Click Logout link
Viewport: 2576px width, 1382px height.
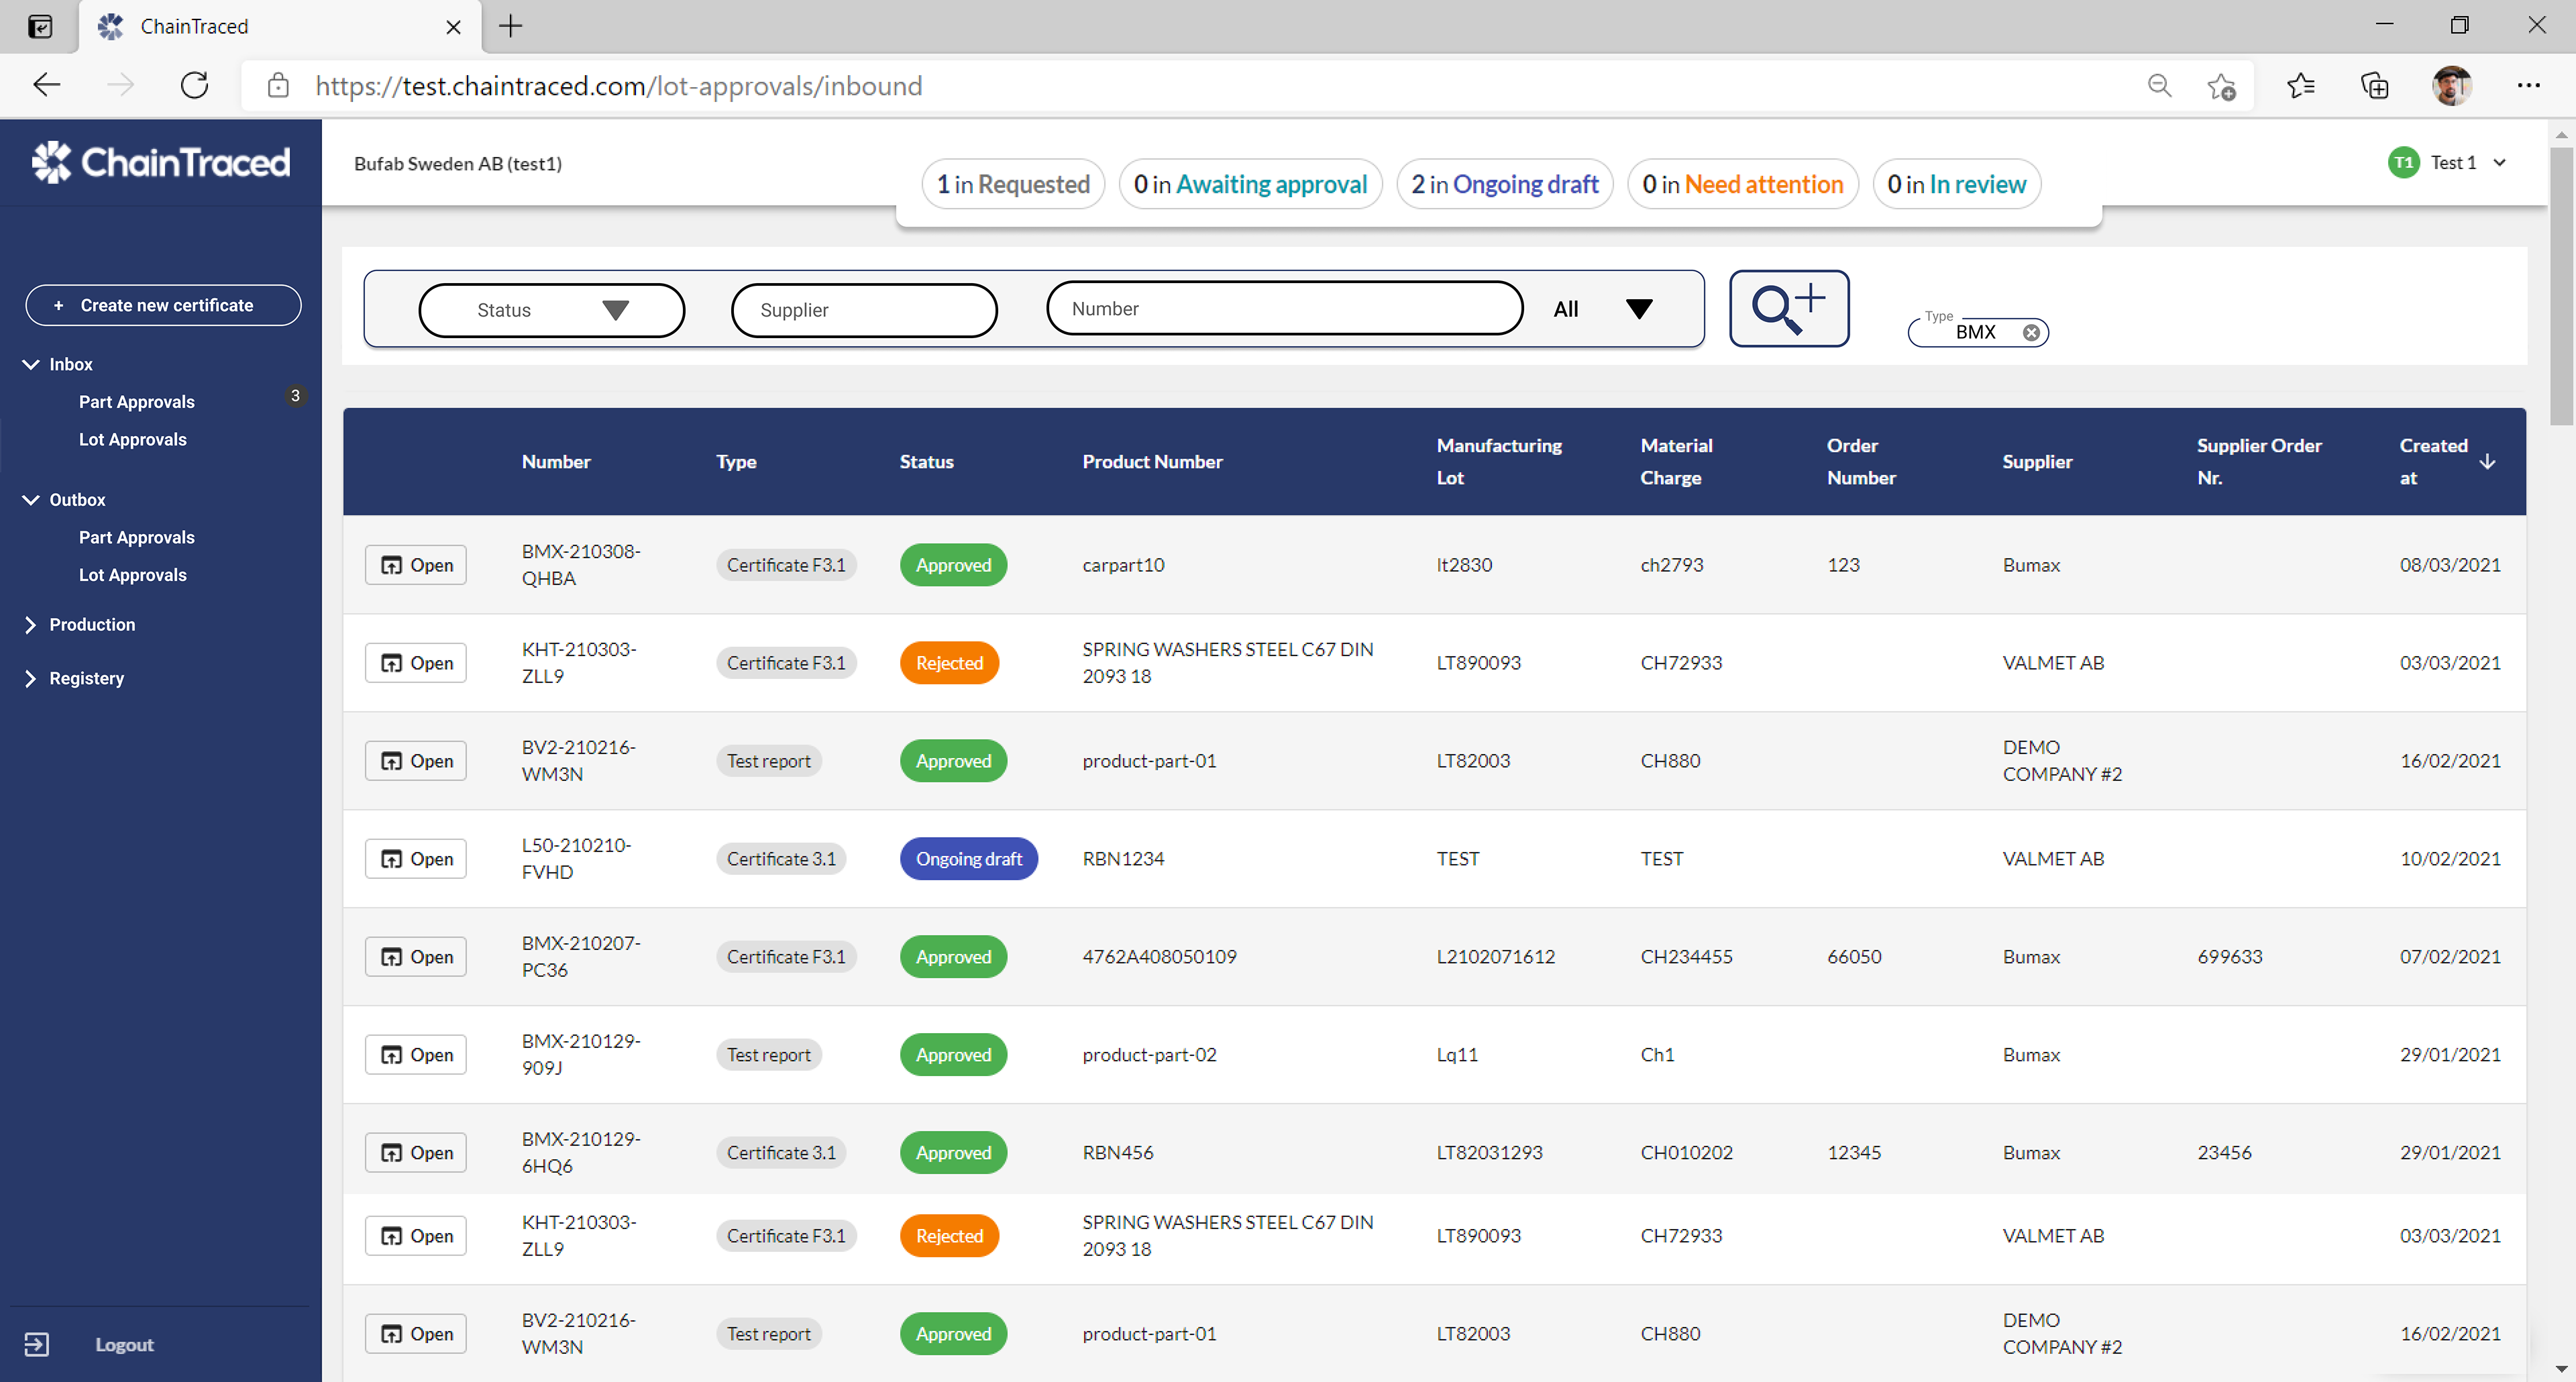tap(124, 1345)
